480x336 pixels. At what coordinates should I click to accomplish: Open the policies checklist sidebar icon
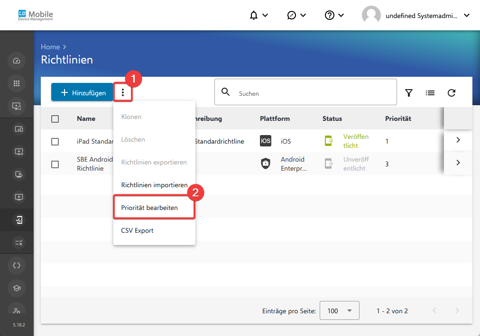coord(19,220)
